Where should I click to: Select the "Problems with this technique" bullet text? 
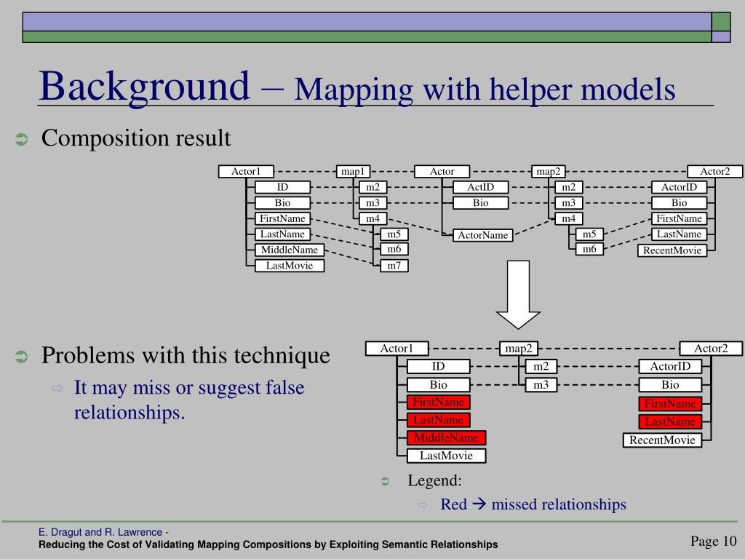[186, 355]
